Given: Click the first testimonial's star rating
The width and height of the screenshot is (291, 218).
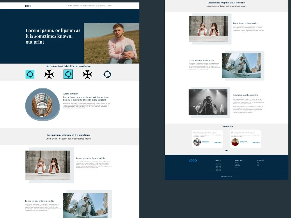Looking at the screenshot, I should click(218, 142).
